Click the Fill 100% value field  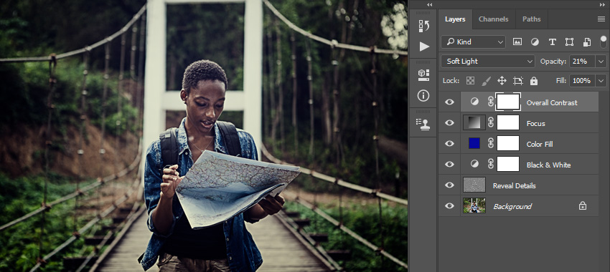pos(583,81)
